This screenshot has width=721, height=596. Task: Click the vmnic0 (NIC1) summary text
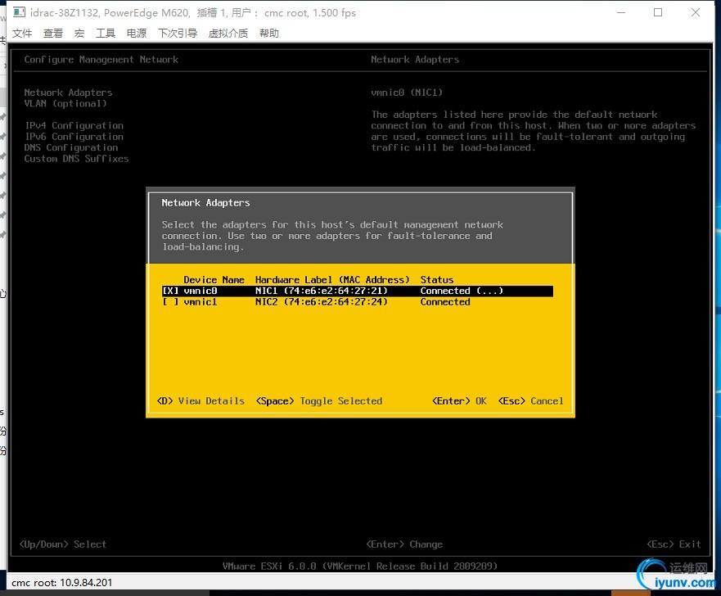(407, 93)
